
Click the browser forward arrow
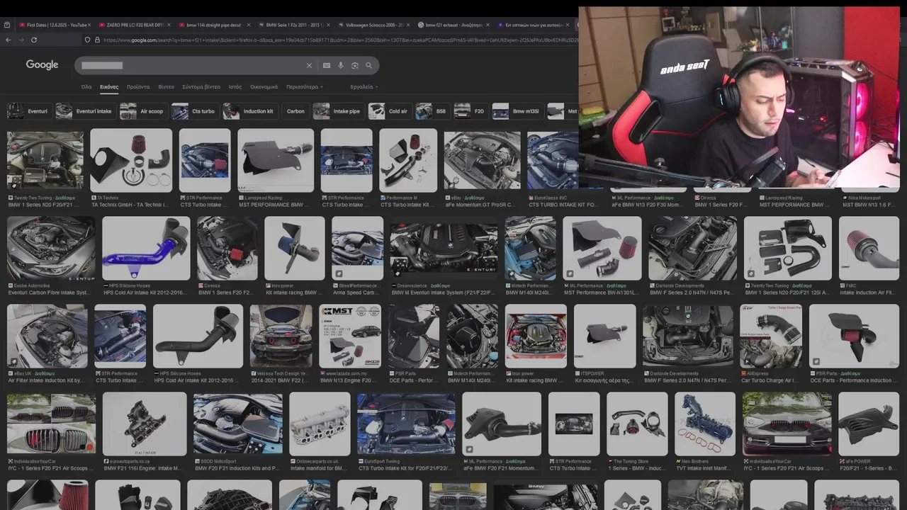coord(21,40)
